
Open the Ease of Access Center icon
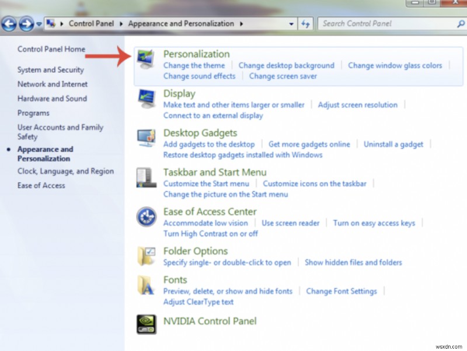point(147,216)
